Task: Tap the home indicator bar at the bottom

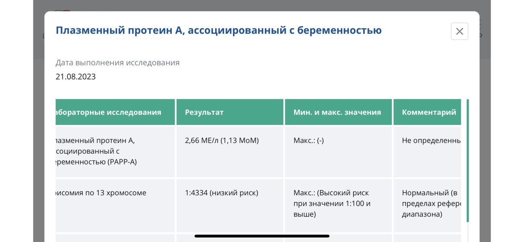Action: (x=262, y=236)
